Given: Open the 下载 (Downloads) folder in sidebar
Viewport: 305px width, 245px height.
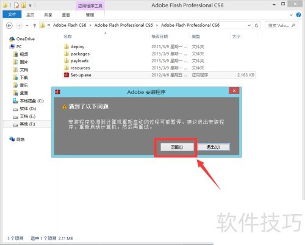Looking at the screenshot, I should point(24,77).
